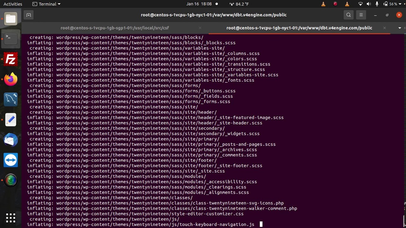Viewport: 406px width, 228px height.
Task: Launch TeamViewer from the dock
Action: click(x=11, y=160)
